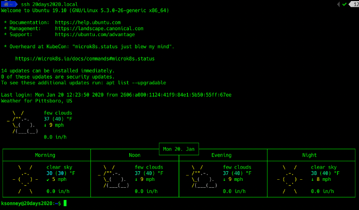Open the microk8s.io docs commands link
359x210 pixels.
[x=85, y=59]
